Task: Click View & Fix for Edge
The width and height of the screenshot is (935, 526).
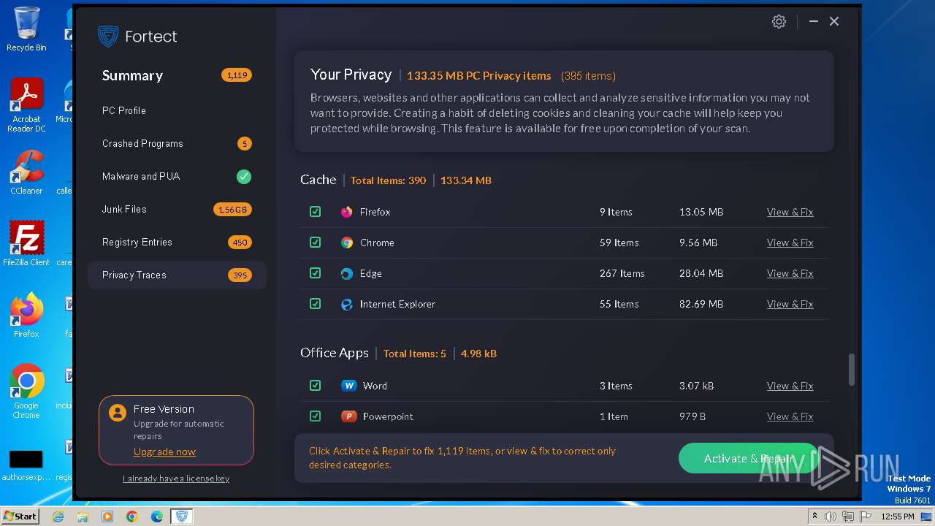Action: [x=790, y=273]
